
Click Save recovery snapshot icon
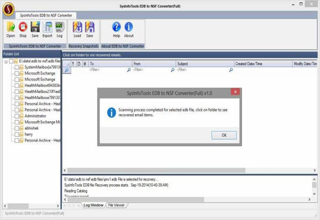[90, 27]
